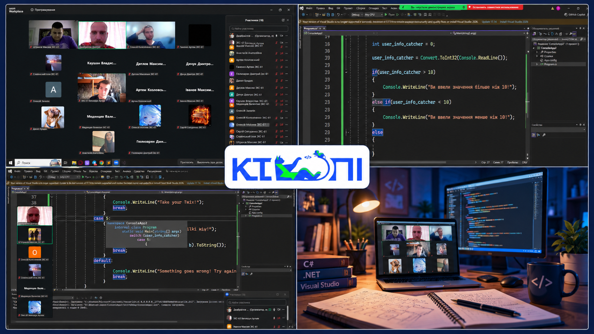Select the Ссылки item in Solution Explorer
This screenshot has height=334, width=594.
549,56
